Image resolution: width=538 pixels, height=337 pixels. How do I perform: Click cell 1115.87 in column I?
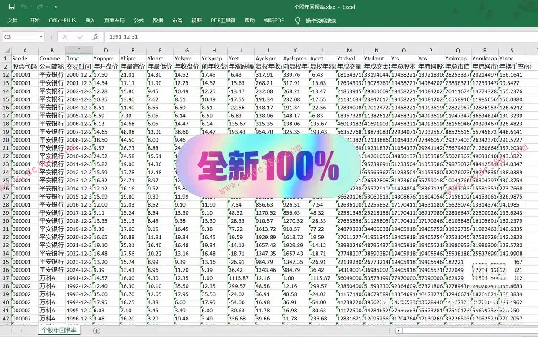(x=241, y=278)
